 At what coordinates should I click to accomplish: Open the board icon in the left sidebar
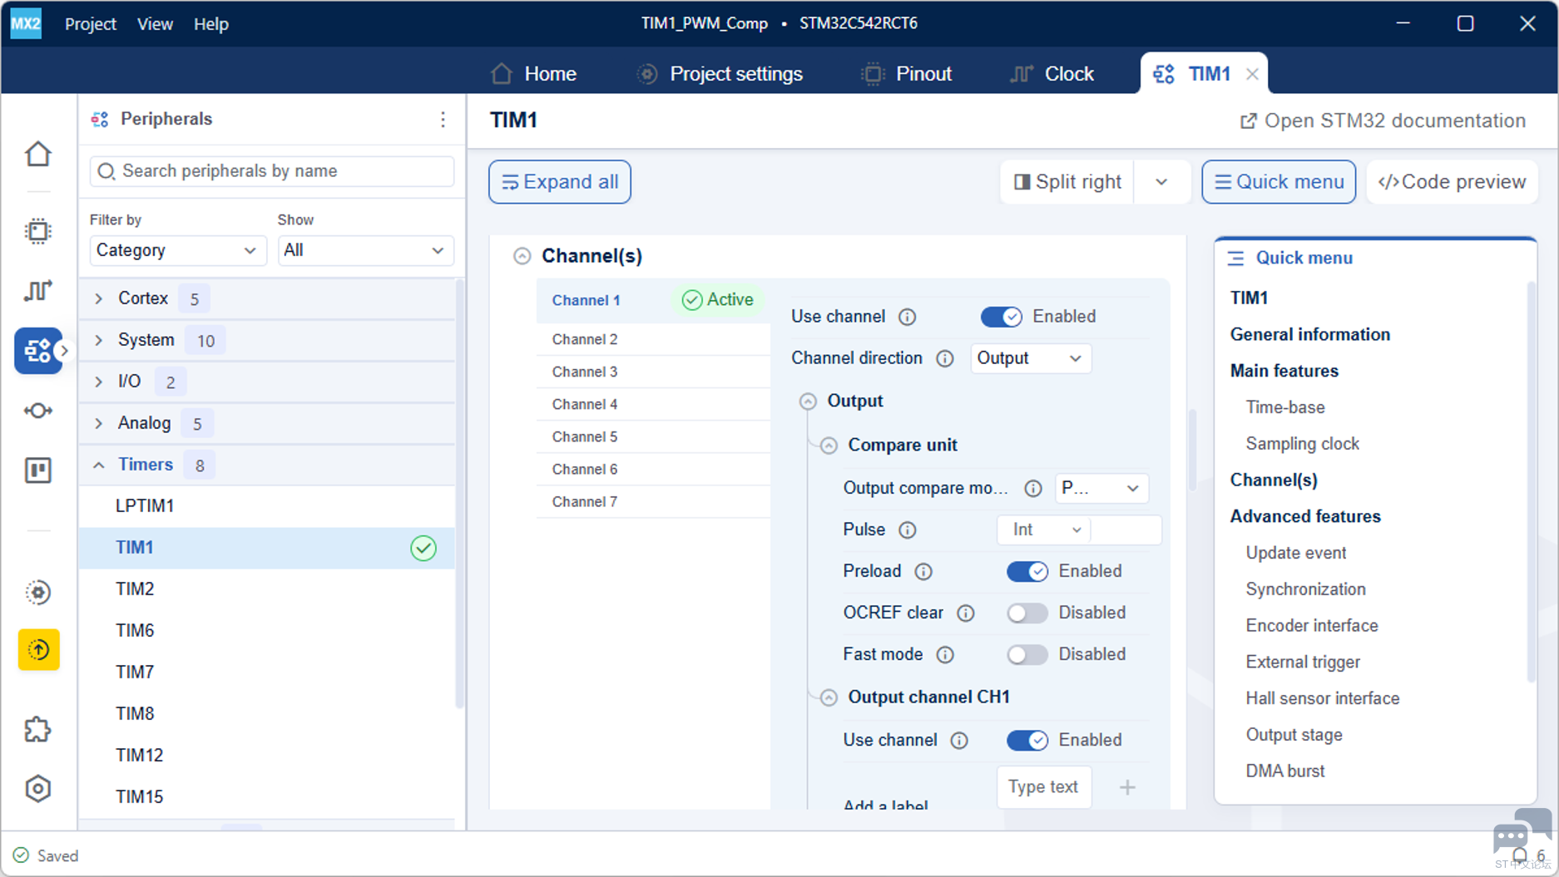click(x=38, y=471)
